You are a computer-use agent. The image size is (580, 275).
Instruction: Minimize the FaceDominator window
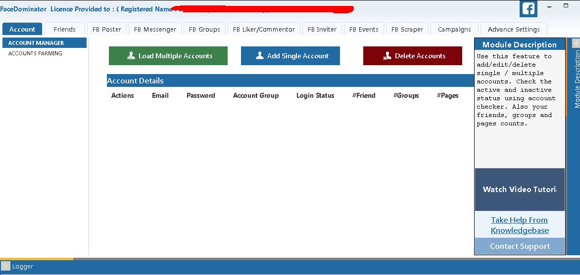549,6
